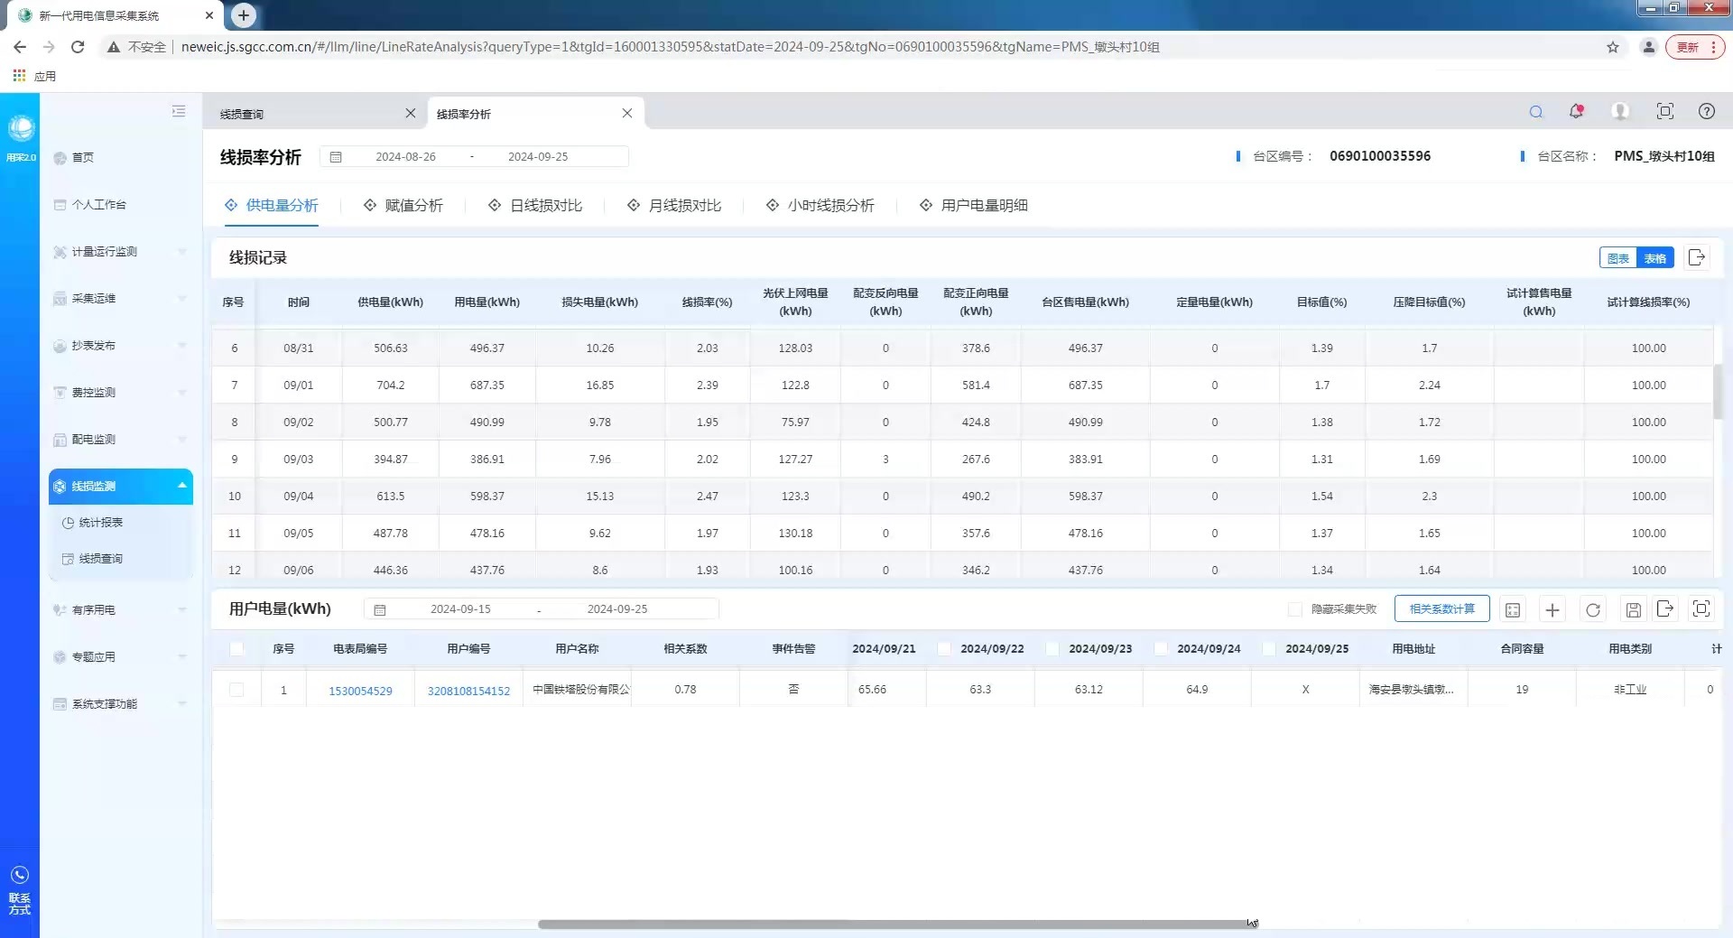Enable the 隐藏采集失败 checkbox
The height and width of the screenshot is (938, 1733).
[x=1294, y=609]
